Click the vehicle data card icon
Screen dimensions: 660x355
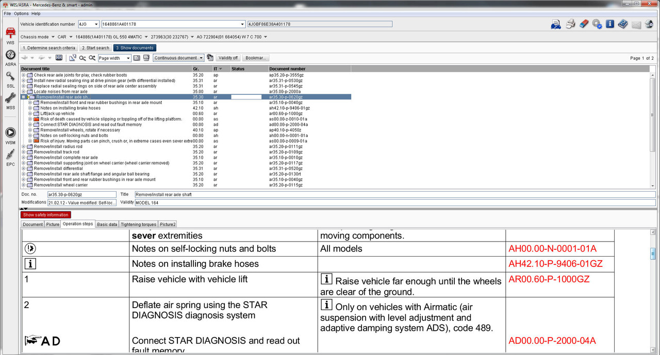556,24
